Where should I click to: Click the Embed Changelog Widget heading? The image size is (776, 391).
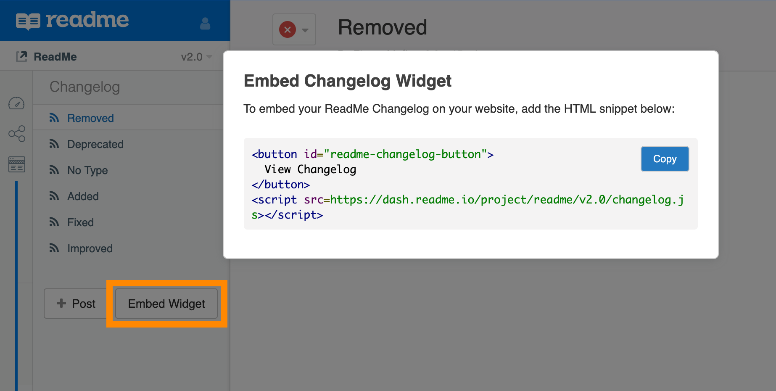click(347, 81)
